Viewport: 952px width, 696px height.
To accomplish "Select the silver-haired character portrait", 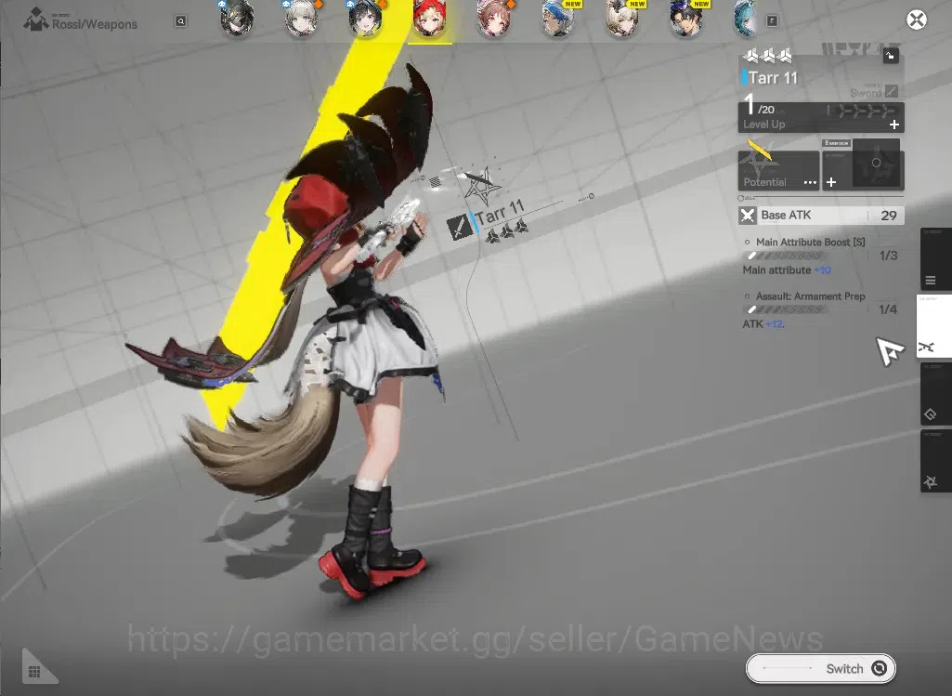I will [x=301, y=19].
